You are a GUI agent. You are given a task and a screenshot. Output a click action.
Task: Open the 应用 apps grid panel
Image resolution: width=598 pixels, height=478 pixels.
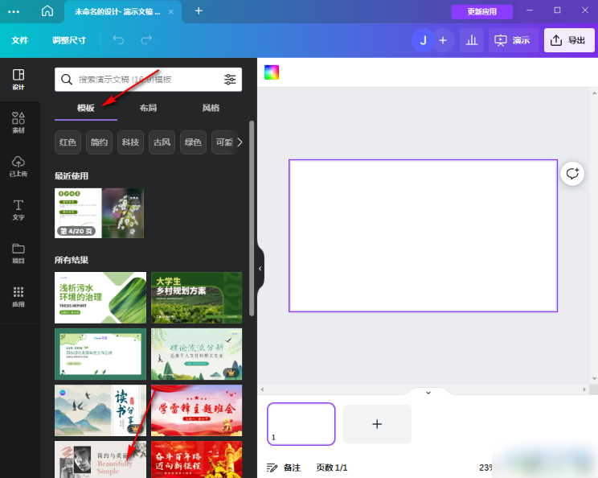click(x=18, y=296)
